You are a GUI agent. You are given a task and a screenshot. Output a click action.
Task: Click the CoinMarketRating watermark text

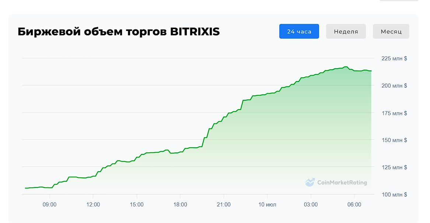click(342, 183)
